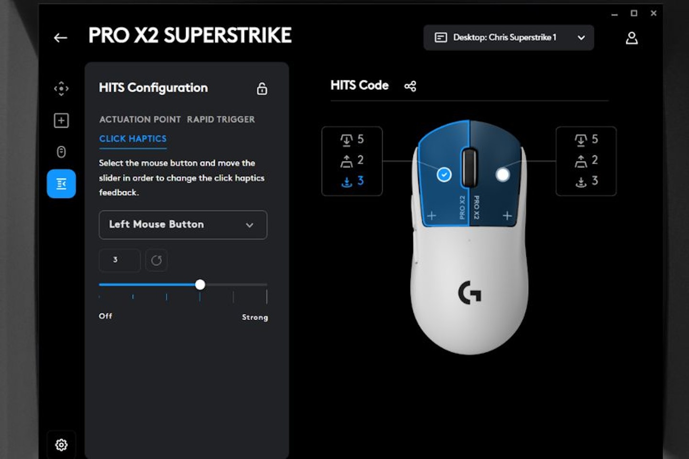The height and width of the screenshot is (459, 689).
Task: Click the back arrow next to PRO X2 SUPERSTRIKE
Action: pyautogui.click(x=61, y=37)
